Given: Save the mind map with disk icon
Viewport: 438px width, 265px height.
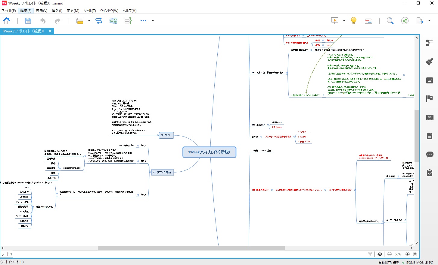Looking at the screenshot, I should pyautogui.click(x=28, y=21).
